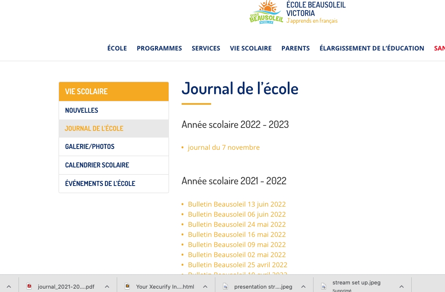Open the VIE SCOLAIRE top navigation menu
This screenshot has height=292, width=445.
click(x=251, y=48)
